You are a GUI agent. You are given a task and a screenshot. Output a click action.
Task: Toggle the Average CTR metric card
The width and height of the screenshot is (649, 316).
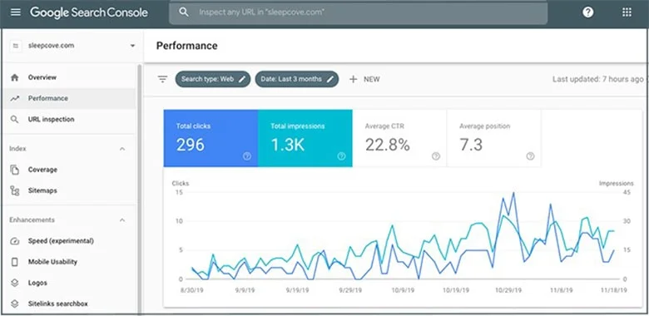399,138
